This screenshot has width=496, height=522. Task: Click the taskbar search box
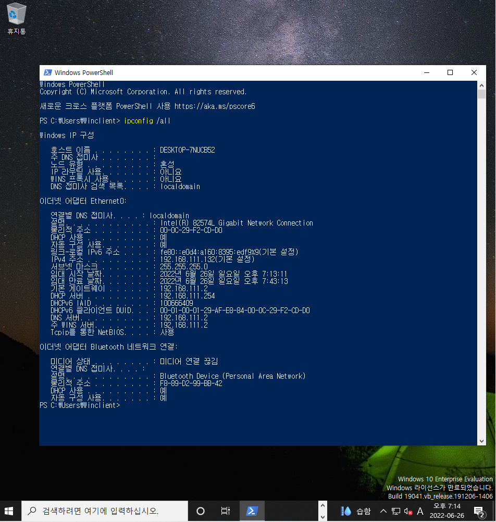(104, 511)
